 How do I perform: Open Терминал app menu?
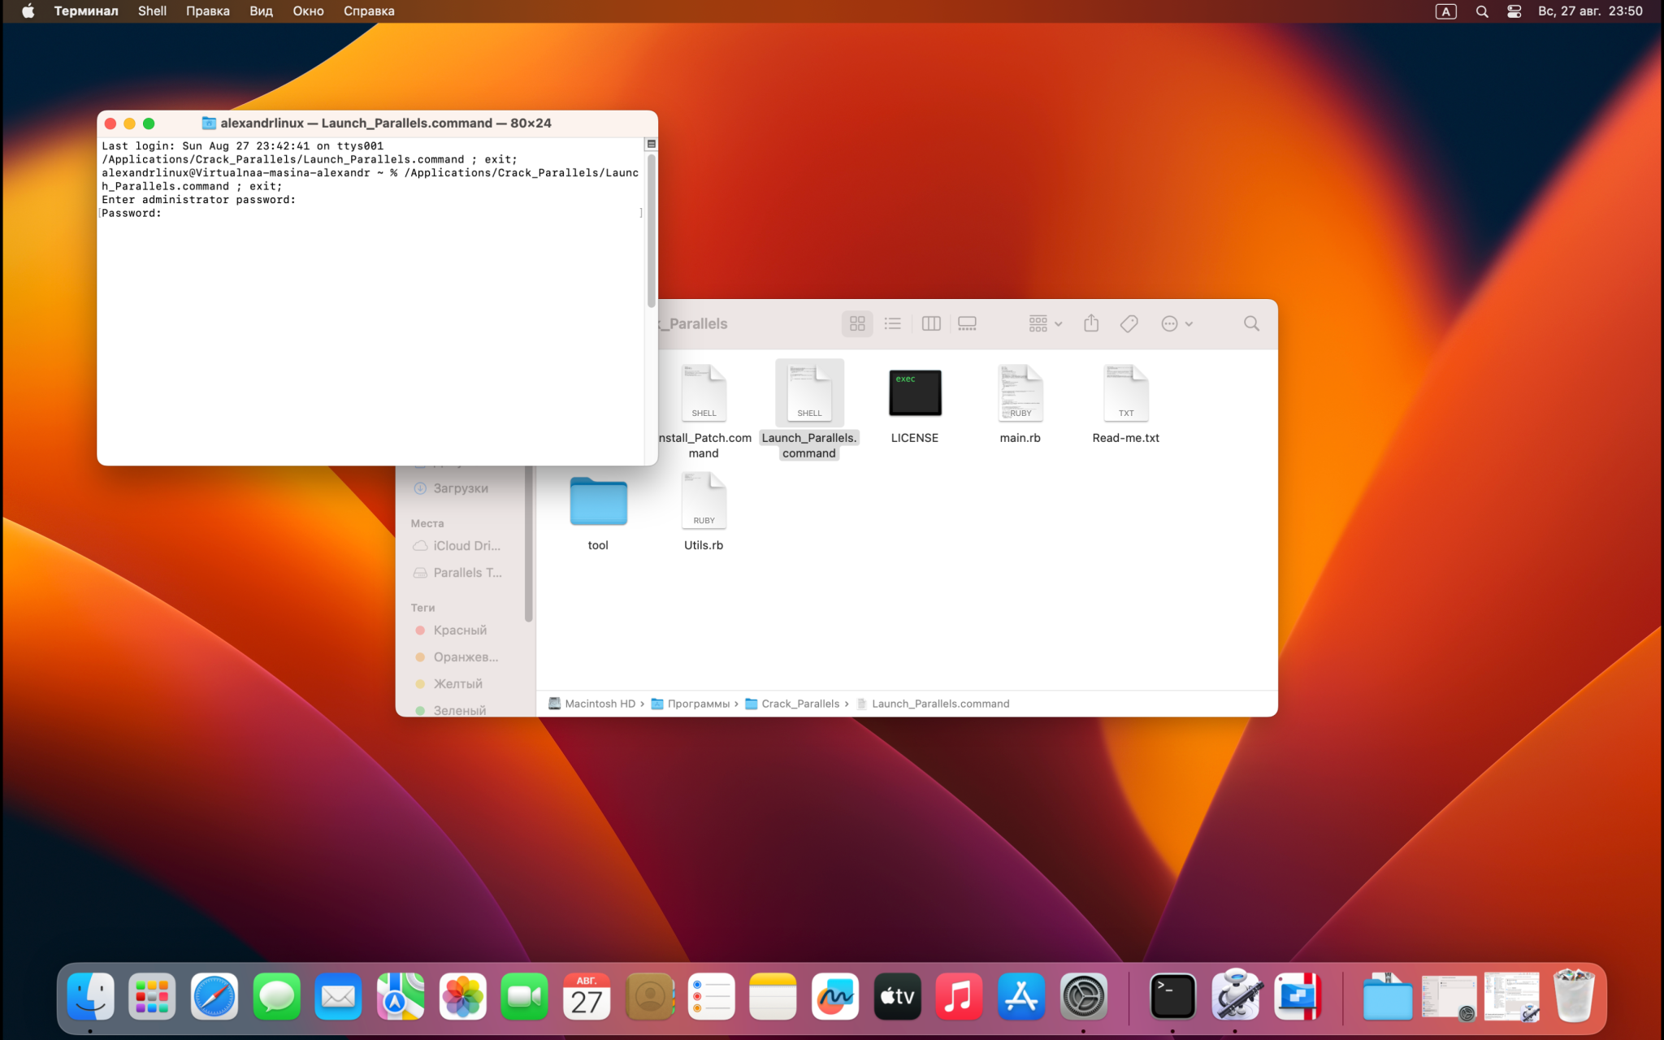pos(86,11)
